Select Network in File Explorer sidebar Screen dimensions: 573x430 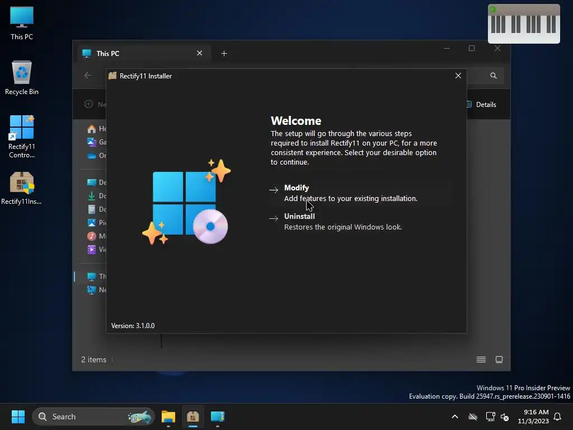point(96,289)
